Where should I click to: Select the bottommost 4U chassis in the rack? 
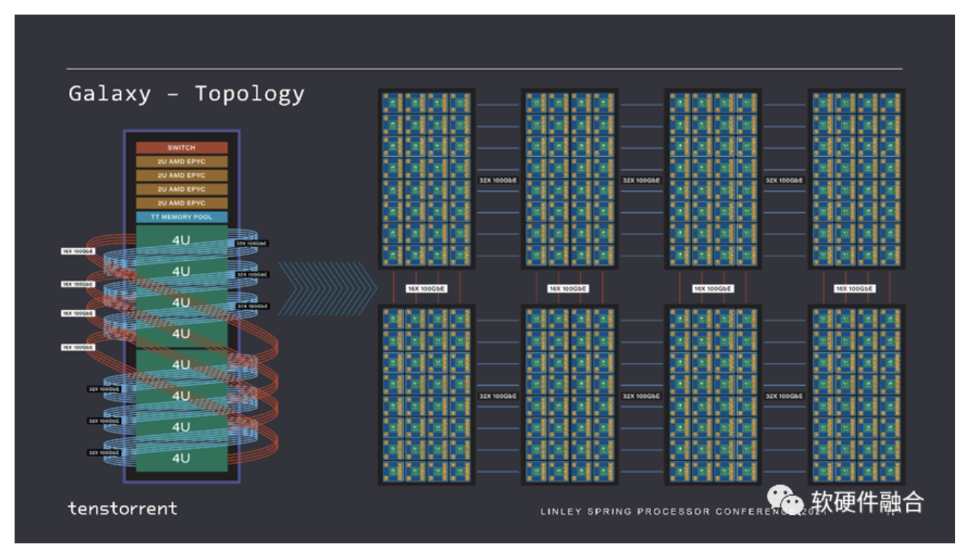click(181, 458)
